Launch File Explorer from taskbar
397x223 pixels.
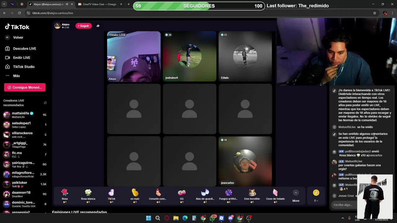click(x=176, y=218)
